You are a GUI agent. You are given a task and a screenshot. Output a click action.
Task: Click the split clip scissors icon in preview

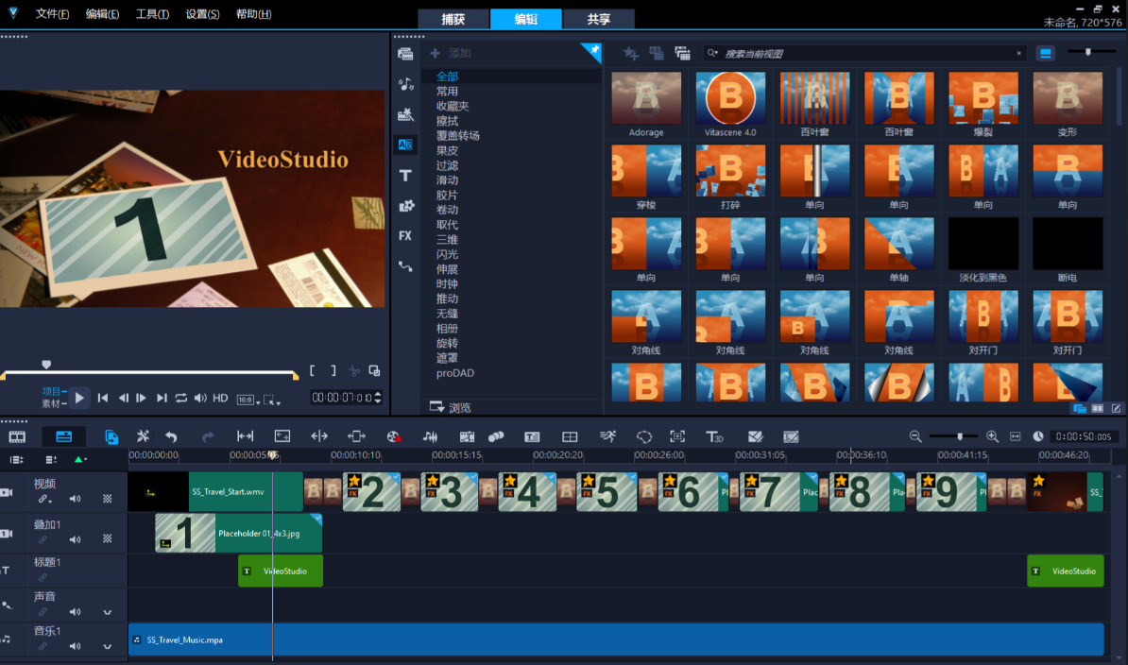[x=354, y=371]
